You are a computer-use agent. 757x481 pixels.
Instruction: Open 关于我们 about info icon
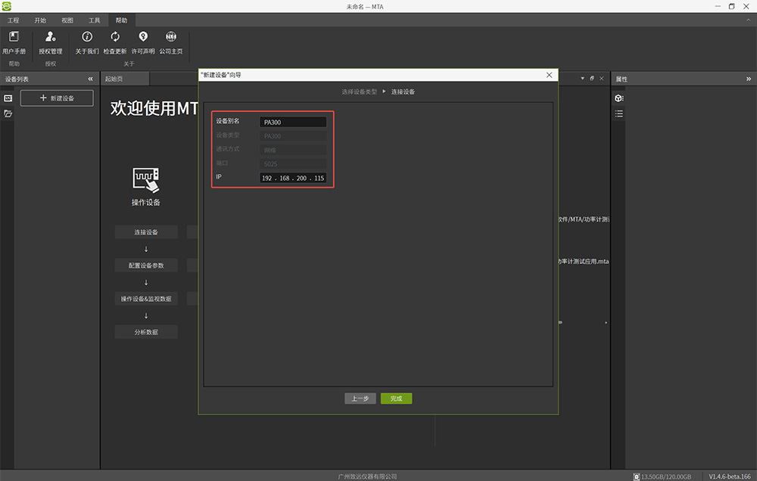[x=87, y=37]
